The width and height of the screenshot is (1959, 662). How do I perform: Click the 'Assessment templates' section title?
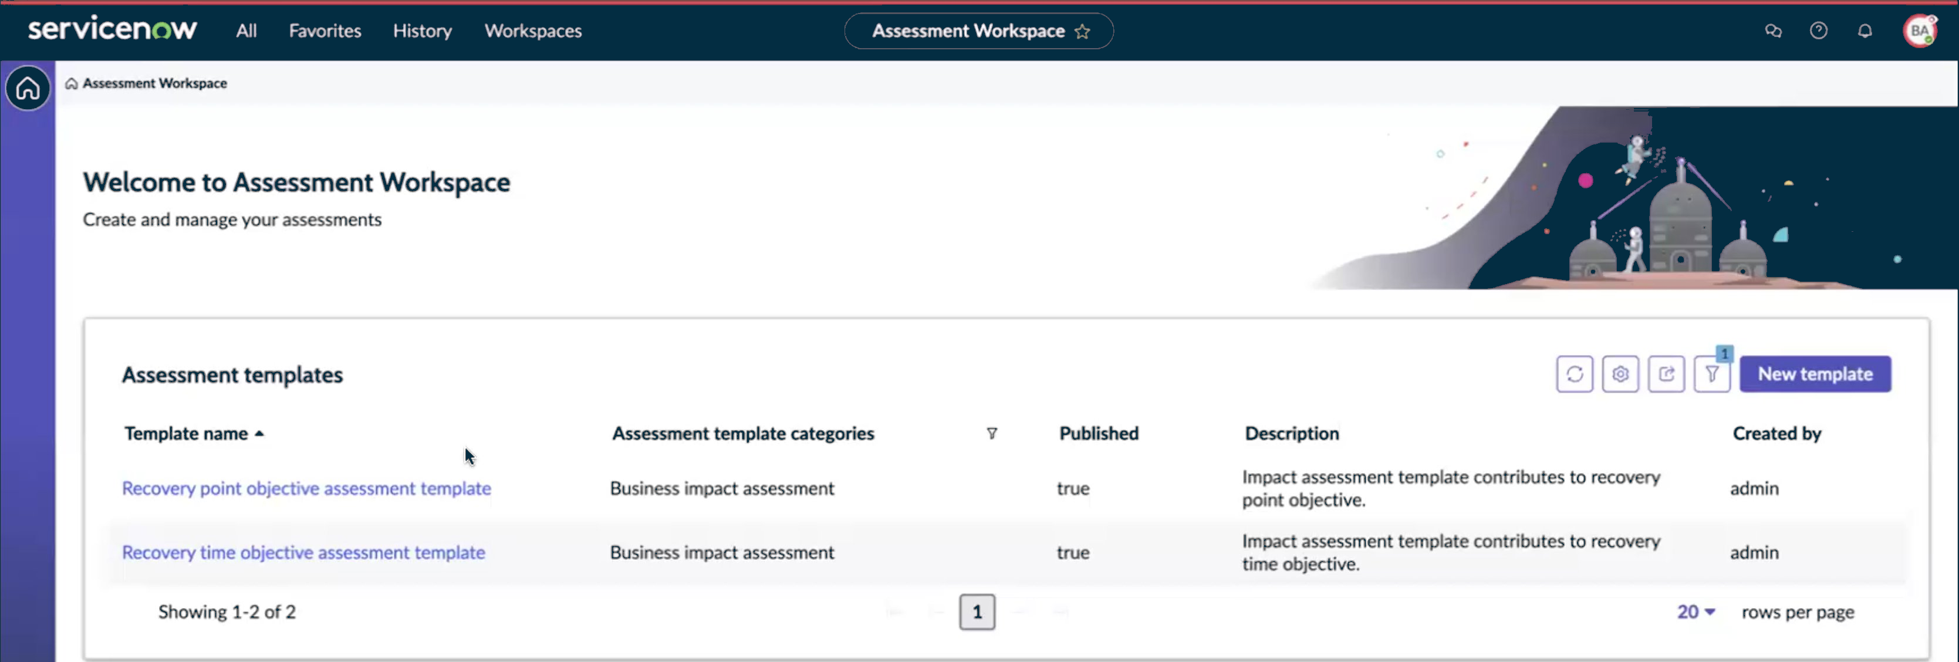tap(232, 375)
